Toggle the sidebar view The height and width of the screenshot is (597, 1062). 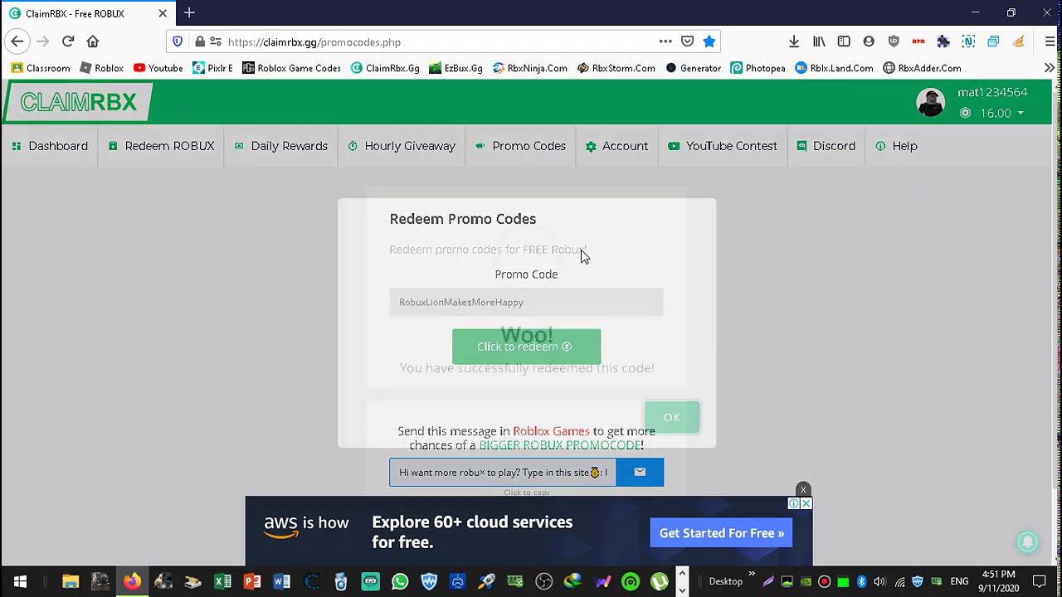[x=844, y=41]
